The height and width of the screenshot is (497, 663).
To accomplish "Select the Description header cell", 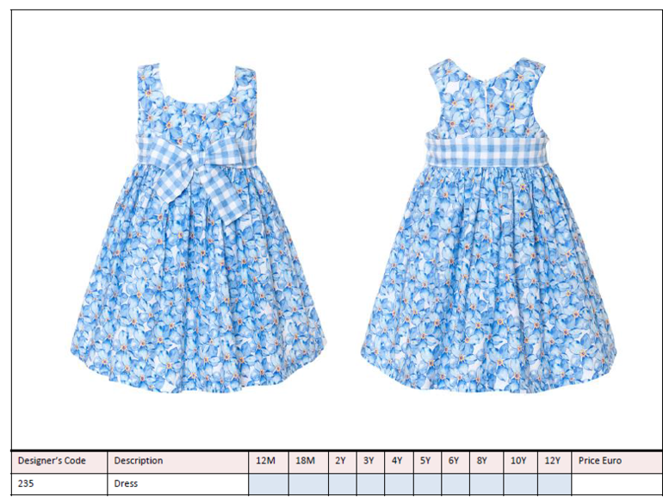I will 178,461.
